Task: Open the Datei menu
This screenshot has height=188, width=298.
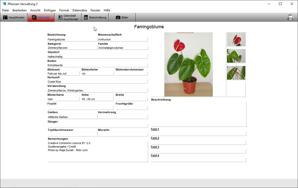Action: pyautogui.click(x=5, y=10)
